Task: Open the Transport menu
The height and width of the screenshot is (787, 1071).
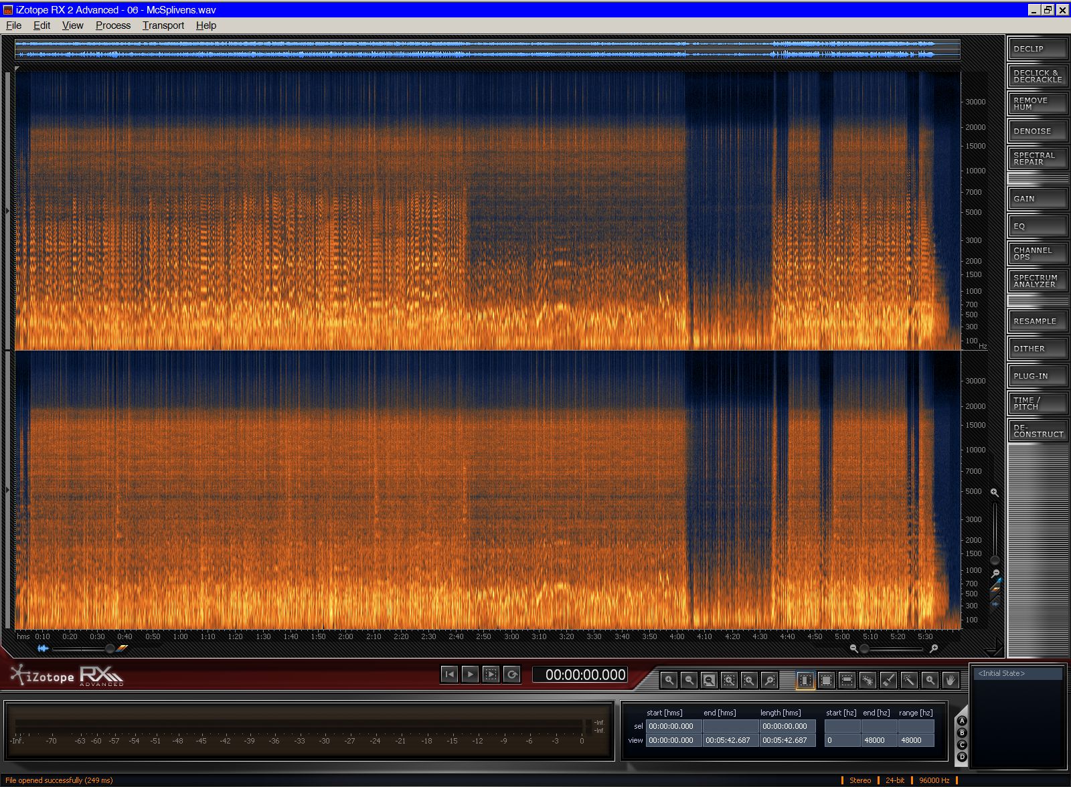Action: click(x=163, y=25)
